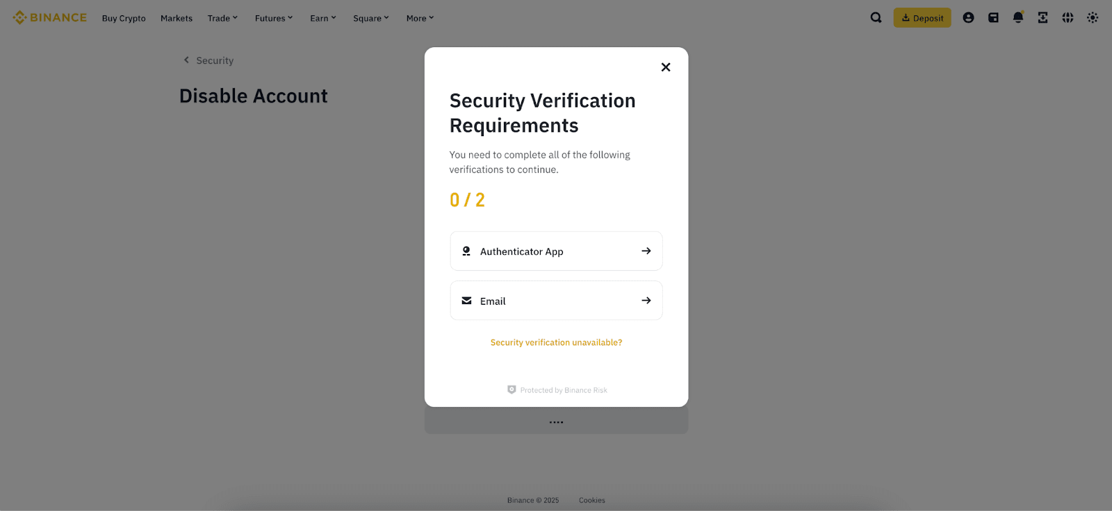The image size is (1112, 511).
Task: Click the Binance logo
Action: [x=50, y=18]
